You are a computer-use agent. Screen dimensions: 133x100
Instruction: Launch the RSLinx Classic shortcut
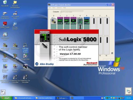(x=15, y=46)
